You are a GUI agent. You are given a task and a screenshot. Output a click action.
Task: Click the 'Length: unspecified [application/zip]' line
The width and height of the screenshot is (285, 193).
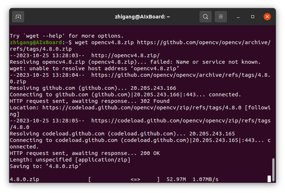(x=70, y=160)
